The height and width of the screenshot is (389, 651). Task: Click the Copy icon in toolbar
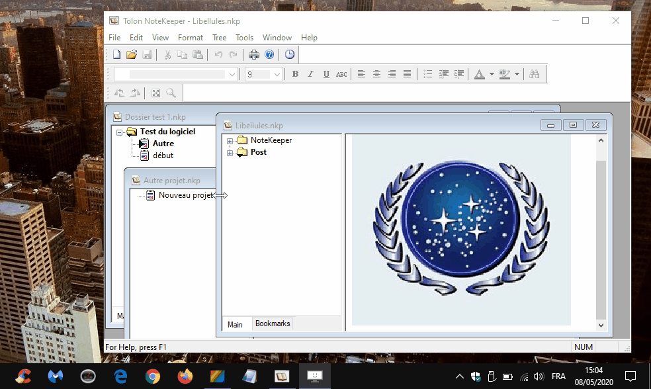coord(182,54)
